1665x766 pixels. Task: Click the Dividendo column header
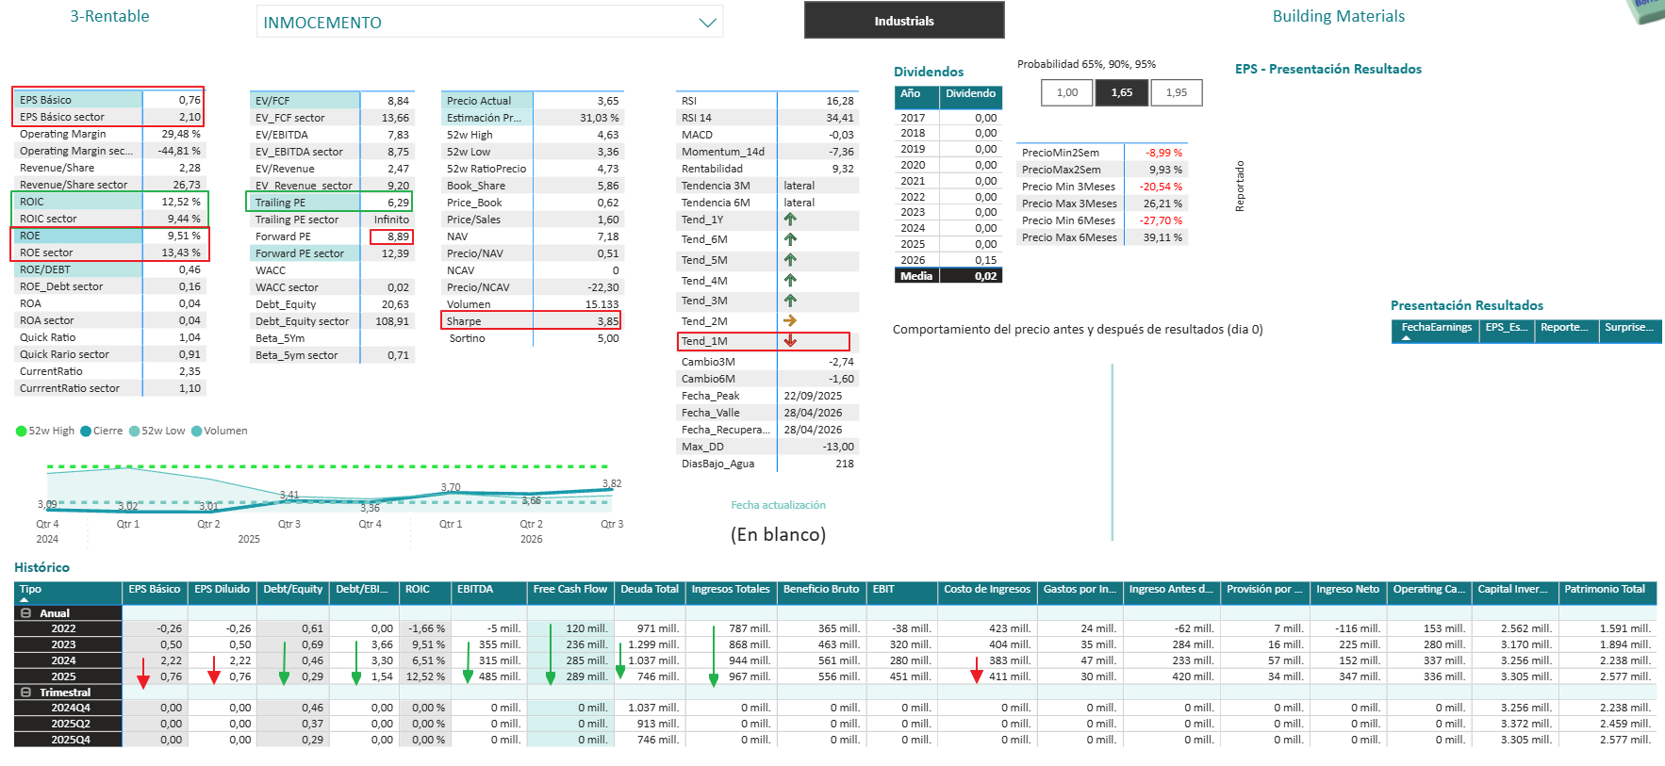click(x=971, y=97)
